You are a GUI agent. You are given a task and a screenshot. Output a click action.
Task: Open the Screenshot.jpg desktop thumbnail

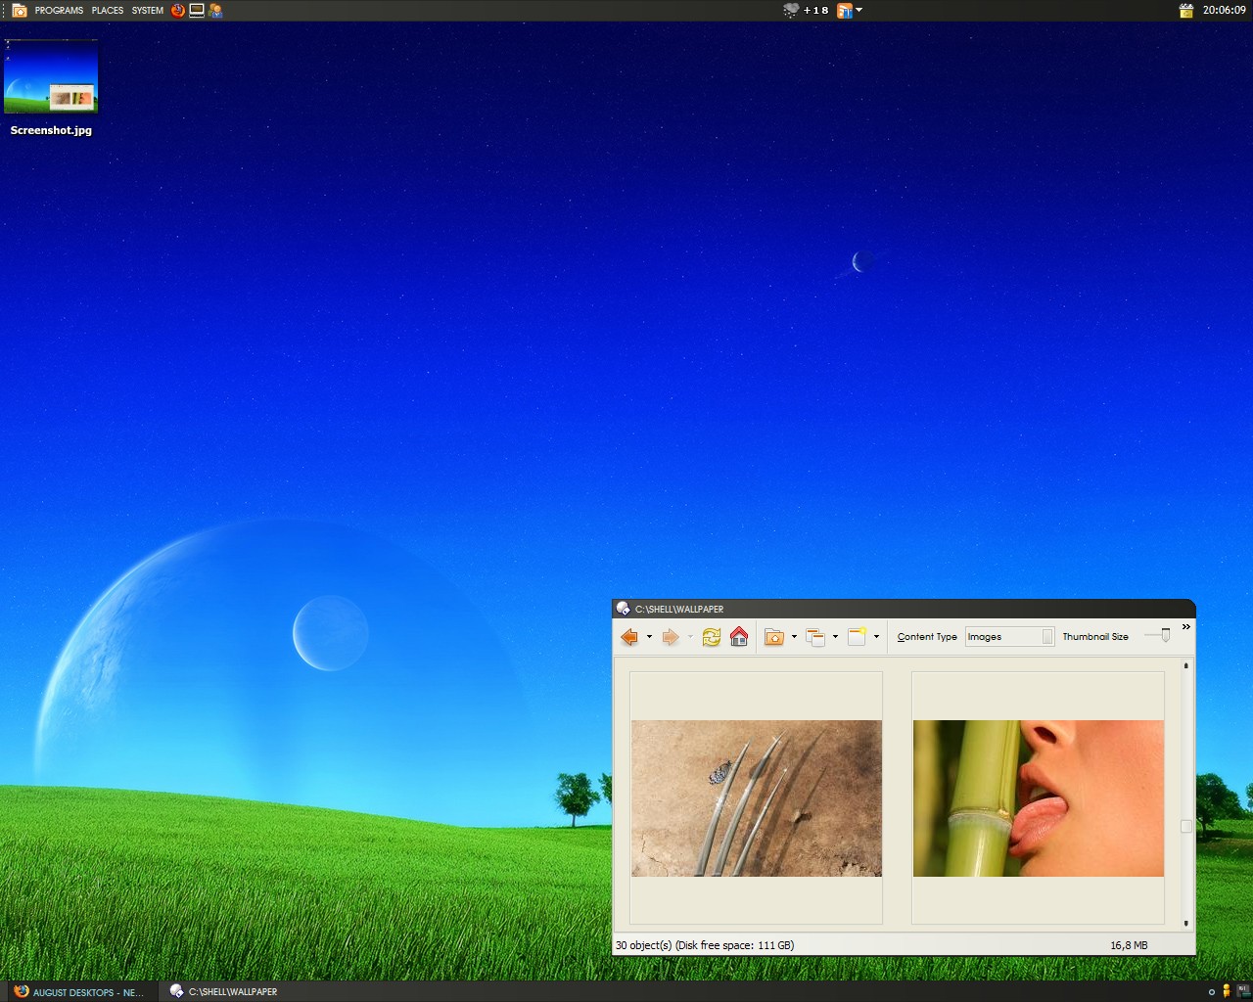tap(51, 78)
